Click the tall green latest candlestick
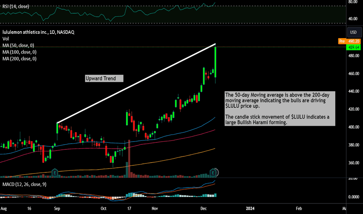The width and height of the screenshot is (363, 214). coord(215,62)
